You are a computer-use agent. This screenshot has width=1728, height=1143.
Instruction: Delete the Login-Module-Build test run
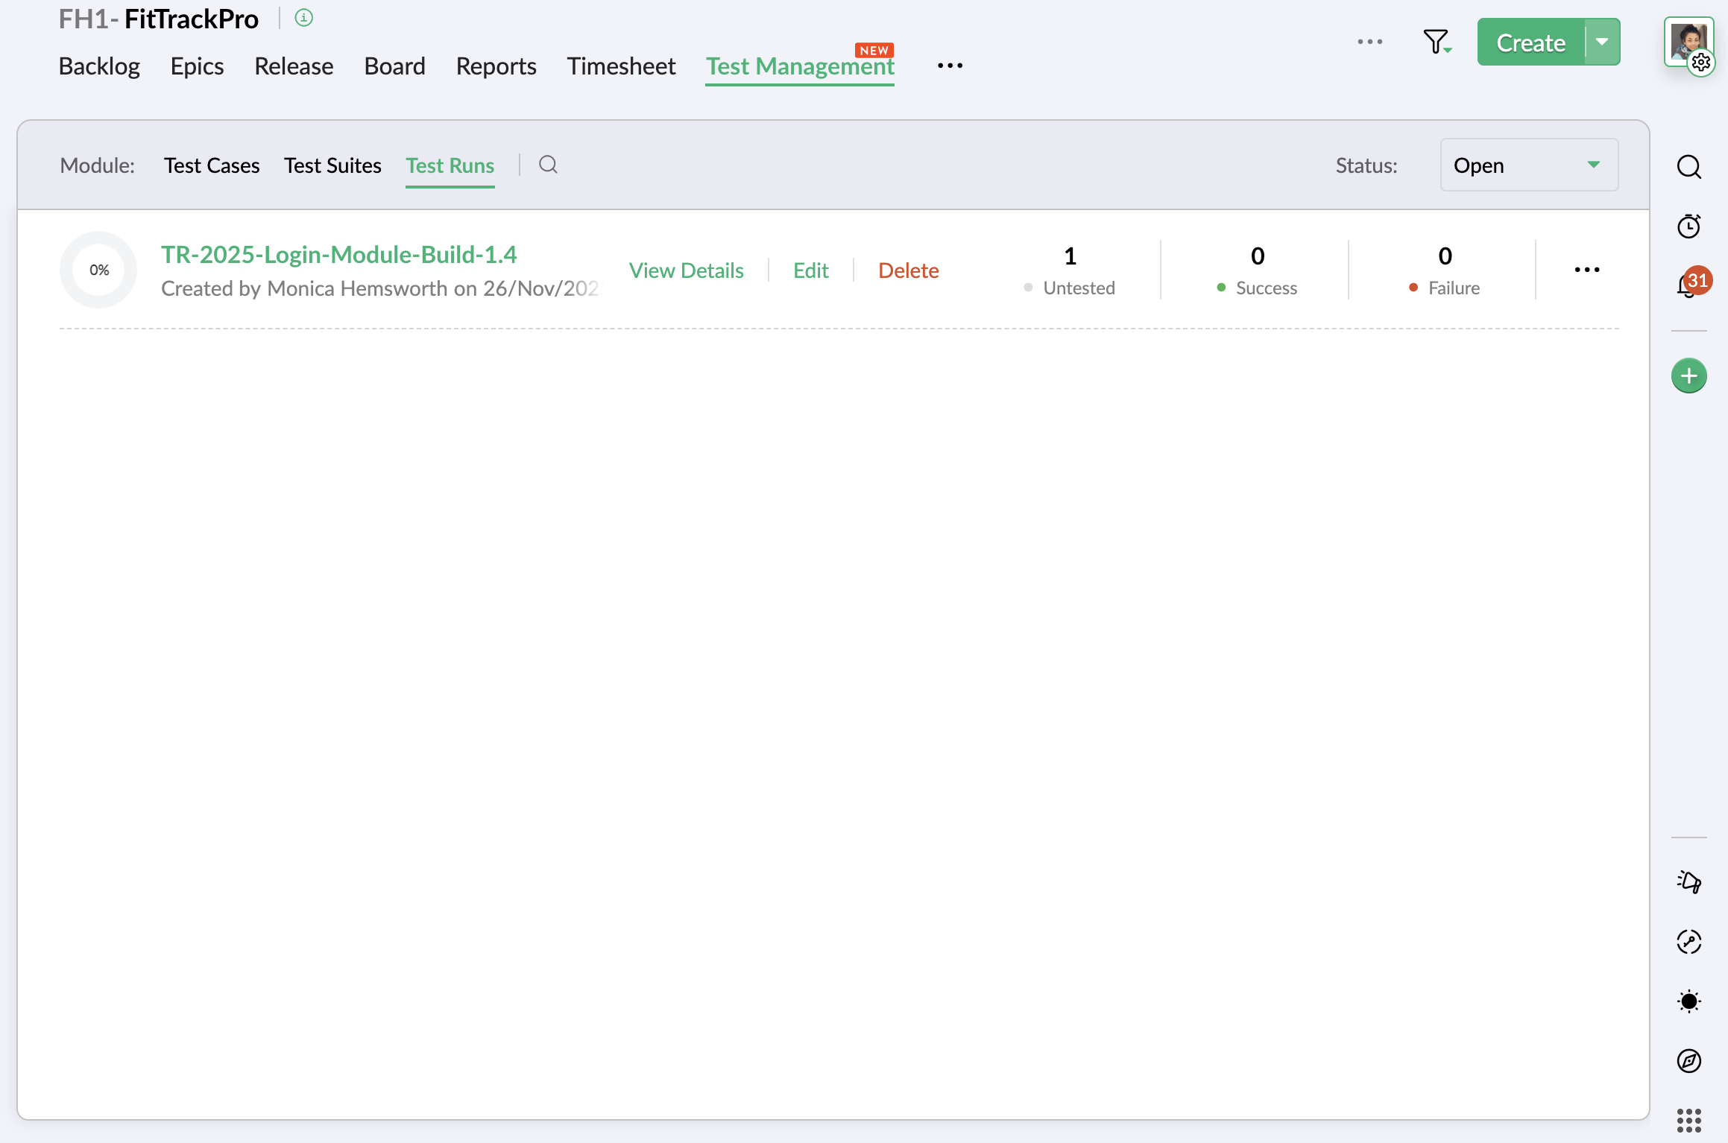pyautogui.click(x=908, y=270)
